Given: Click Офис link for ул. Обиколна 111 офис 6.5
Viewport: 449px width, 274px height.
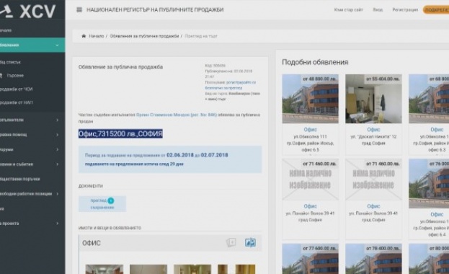Looking at the screenshot, I should (x=310, y=130).
